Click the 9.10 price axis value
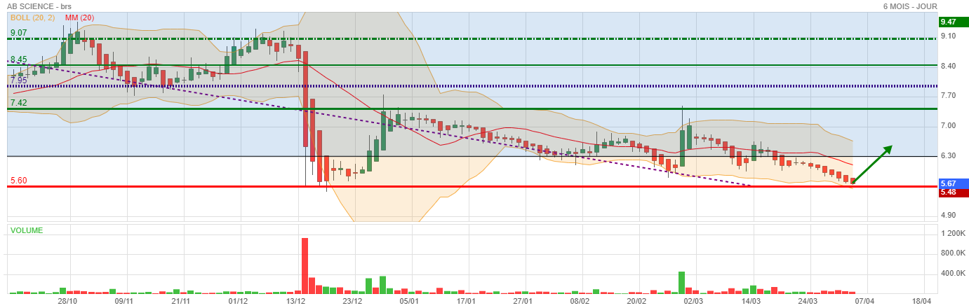 [949, 36]
